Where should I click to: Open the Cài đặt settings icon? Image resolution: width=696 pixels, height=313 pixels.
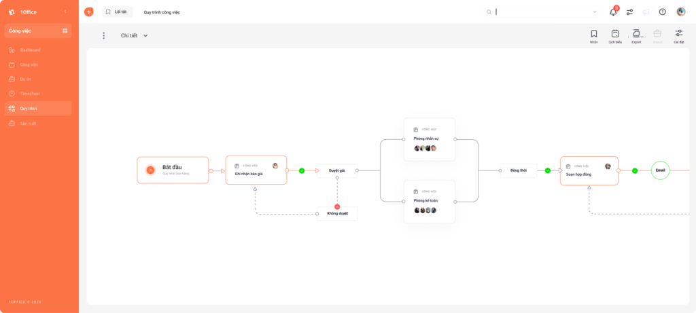679,33
